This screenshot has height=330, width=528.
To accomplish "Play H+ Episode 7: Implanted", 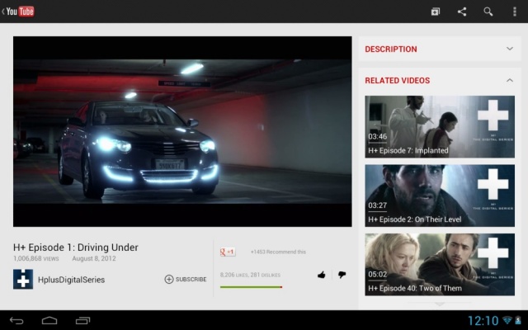I will pyautogui.click(x=440, y=126).
